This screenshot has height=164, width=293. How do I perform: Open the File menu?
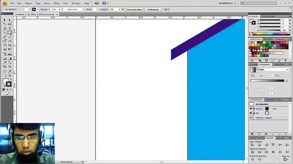(x=12, y=3)
